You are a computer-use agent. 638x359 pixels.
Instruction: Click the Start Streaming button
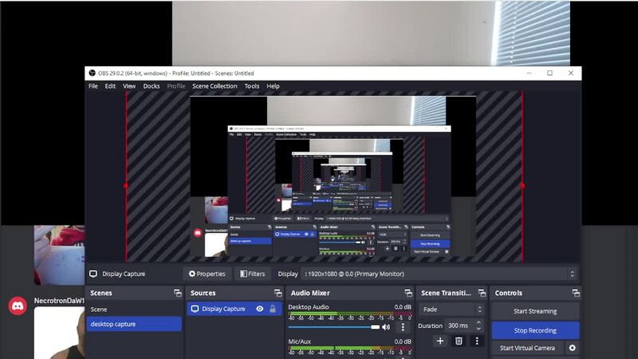[535, 311]
